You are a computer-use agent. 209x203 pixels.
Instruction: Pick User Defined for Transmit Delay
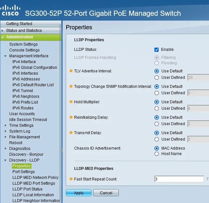(157, 139)
